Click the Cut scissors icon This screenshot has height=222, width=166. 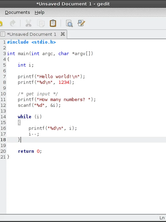click(28, 23)
